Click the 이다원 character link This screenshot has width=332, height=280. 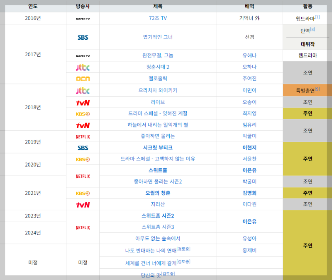pos(249,204)
